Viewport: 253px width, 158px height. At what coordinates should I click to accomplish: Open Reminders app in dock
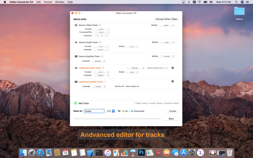tap(82, 153)
